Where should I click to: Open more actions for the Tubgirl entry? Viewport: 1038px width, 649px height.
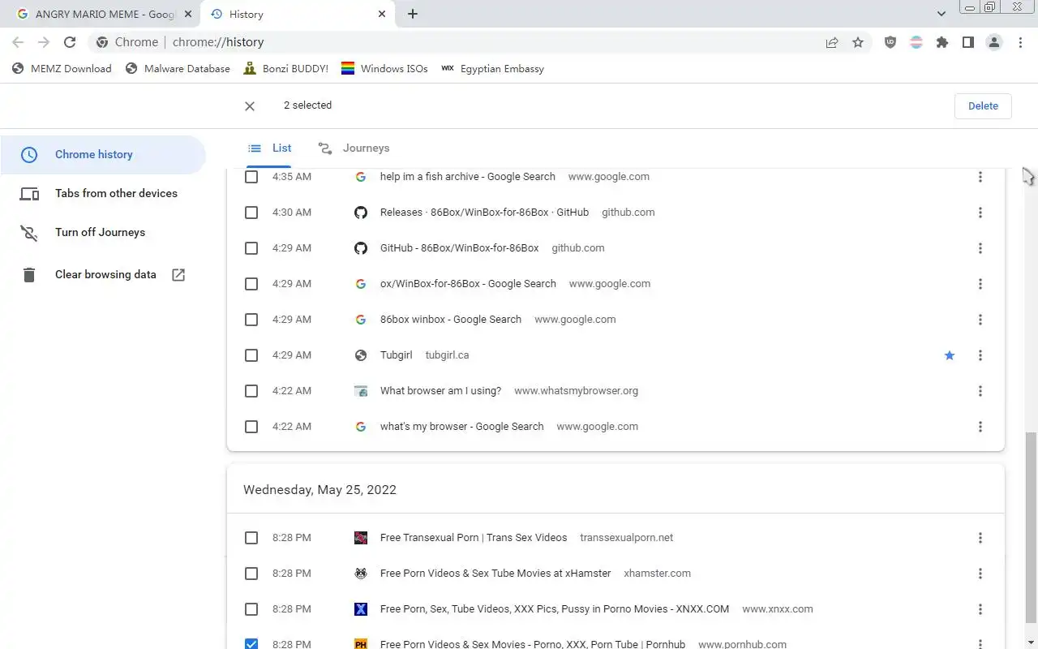click(980, 355)
